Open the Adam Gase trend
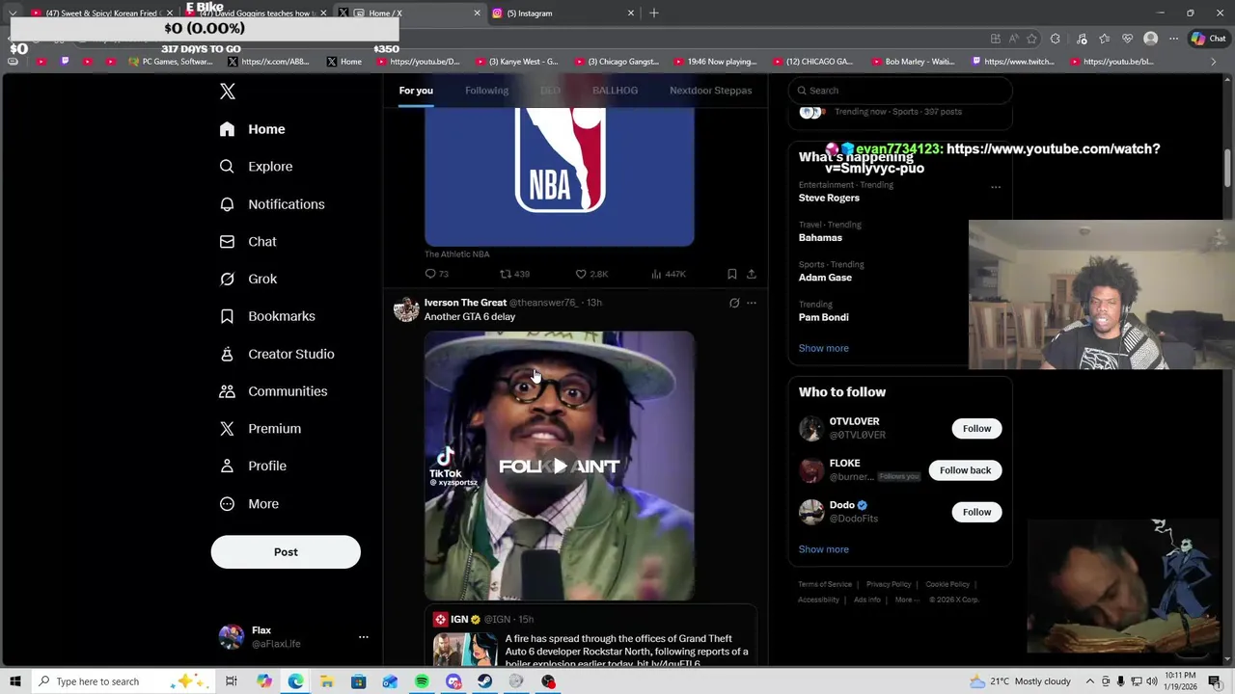 (825, 278)
